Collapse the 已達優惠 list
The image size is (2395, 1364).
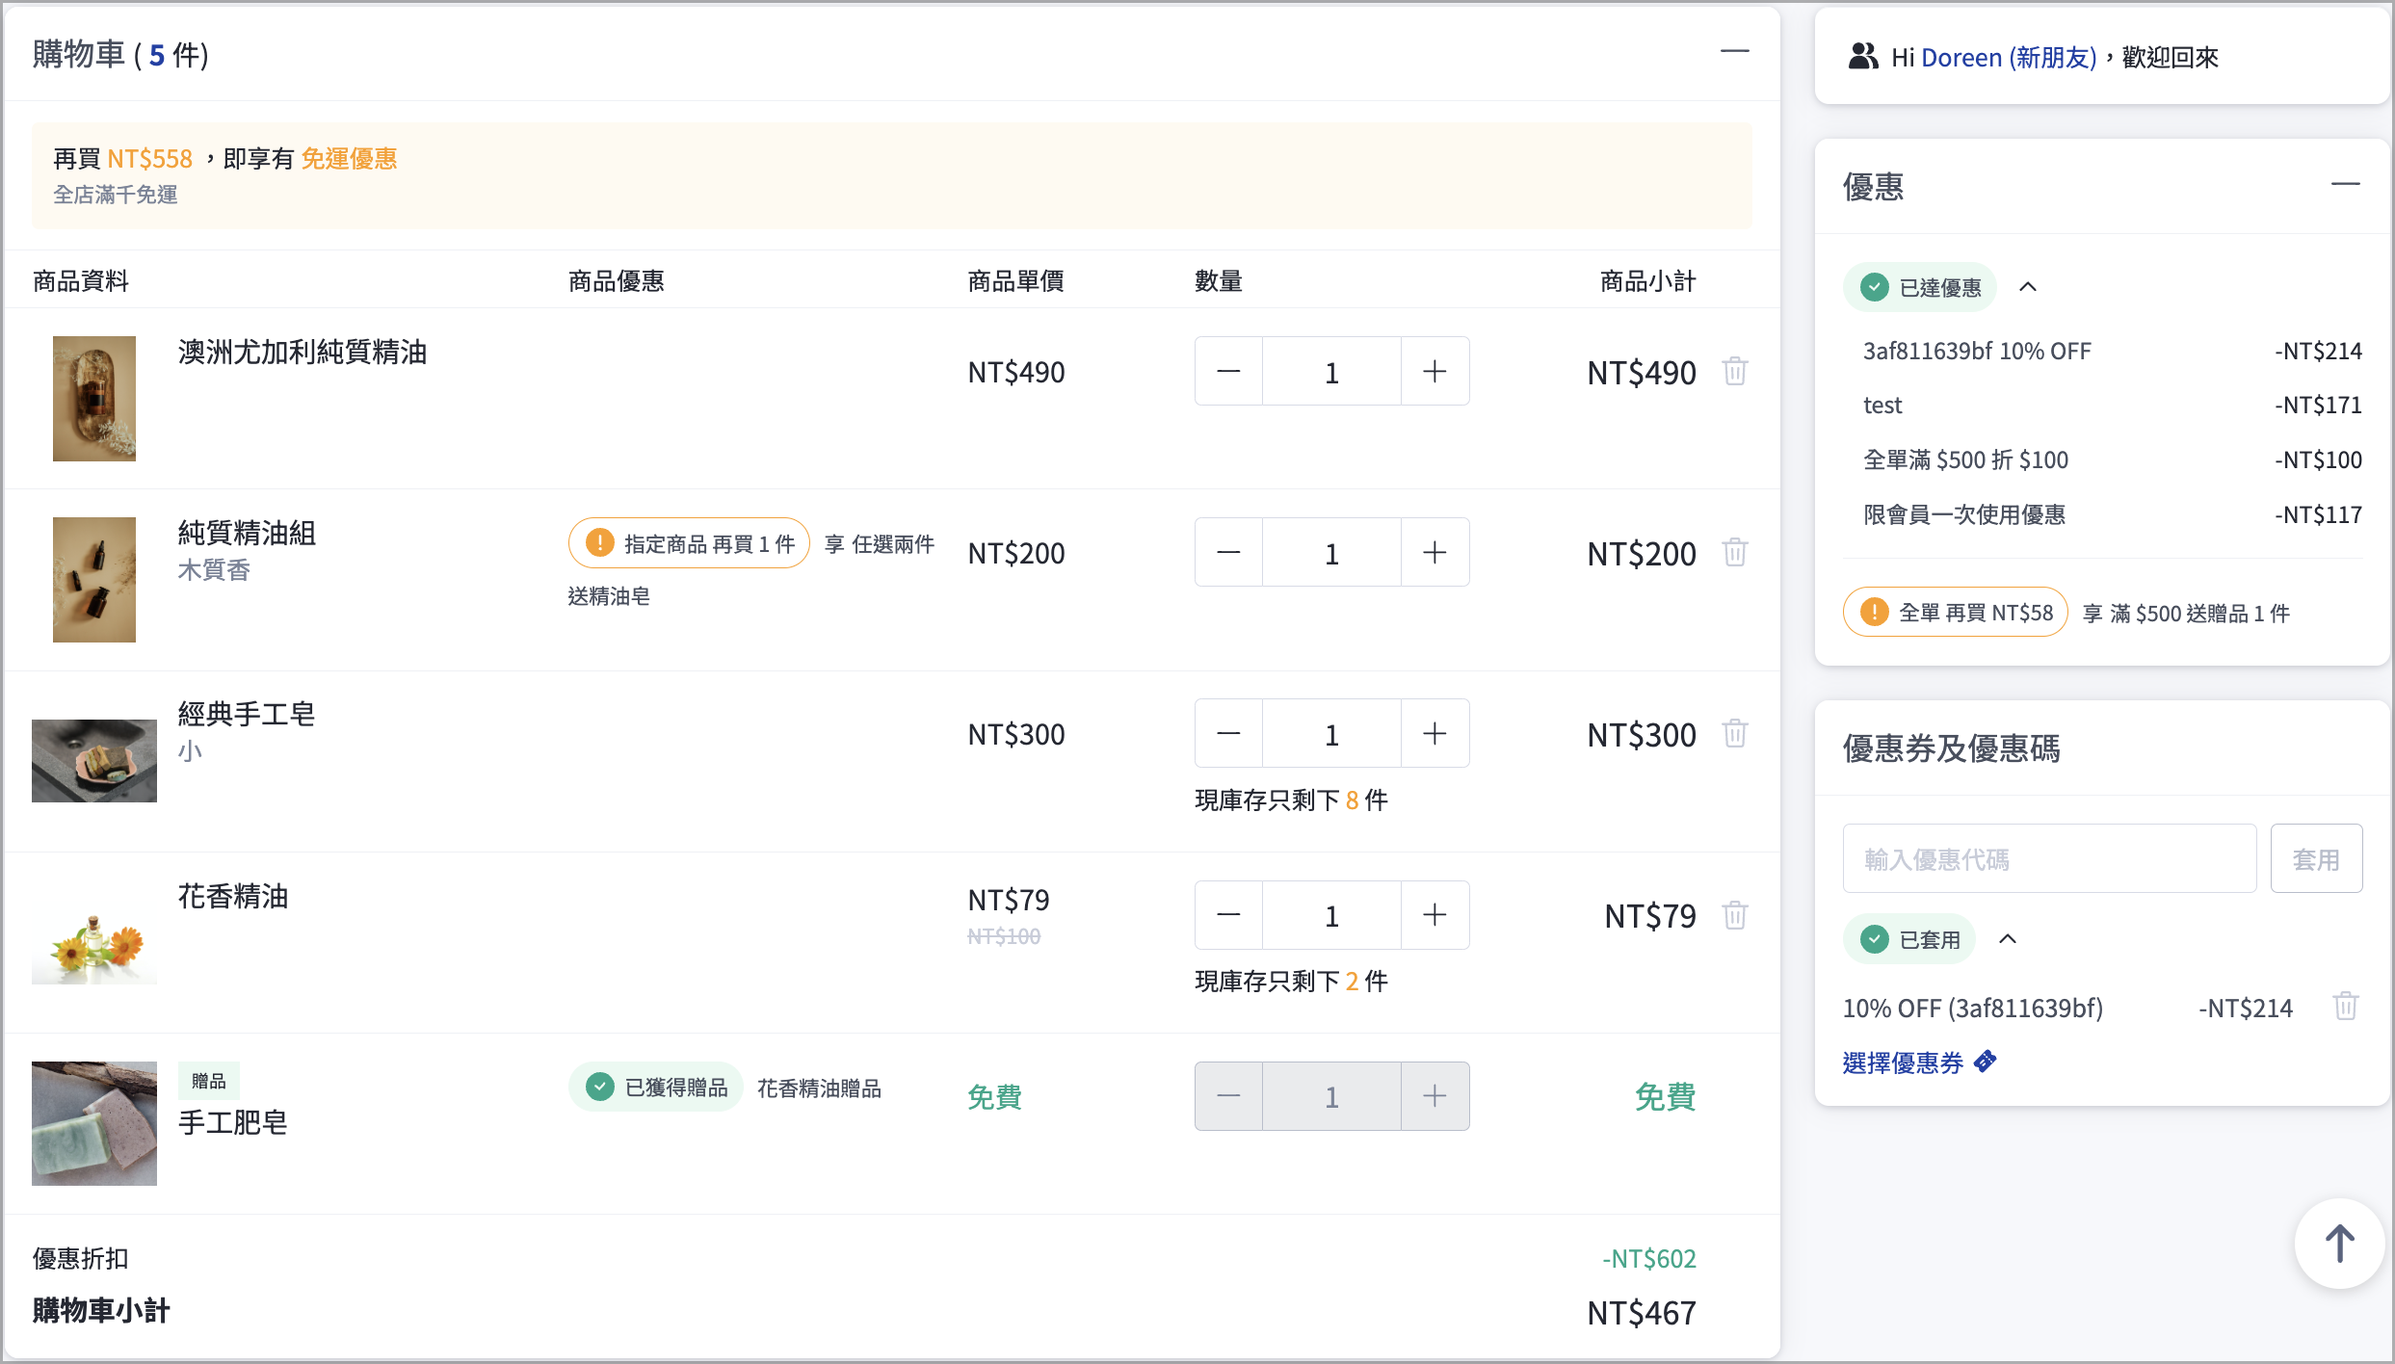[2027, 287]
